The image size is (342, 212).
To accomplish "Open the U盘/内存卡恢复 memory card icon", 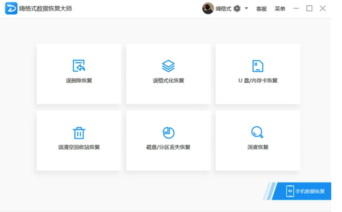I will [258, 66].
